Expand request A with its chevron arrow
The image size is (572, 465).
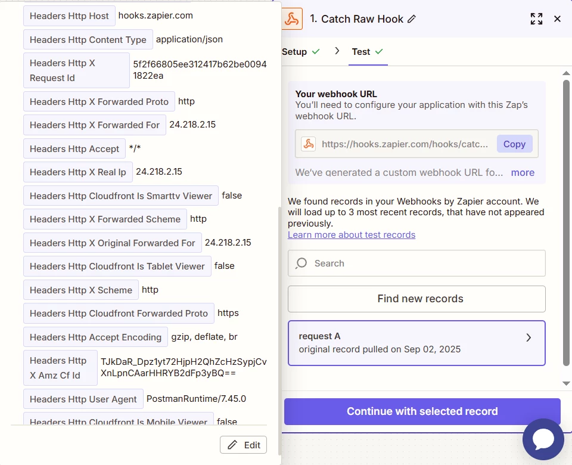(529, 337)
